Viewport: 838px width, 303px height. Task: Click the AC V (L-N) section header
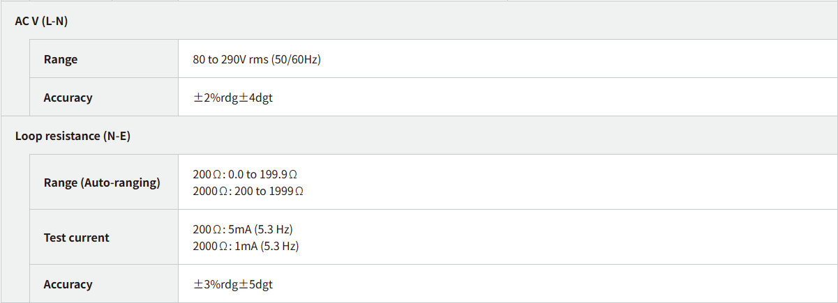41,21
